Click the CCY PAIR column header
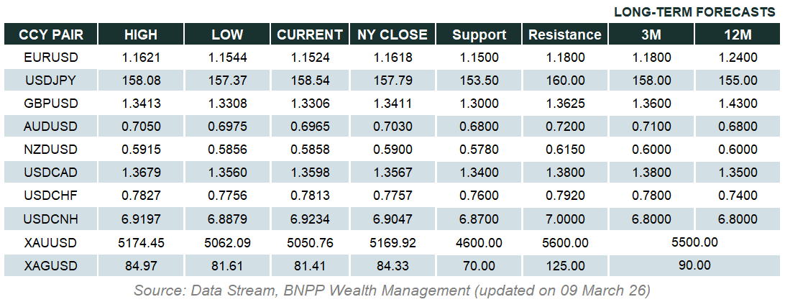This screenshot has width=785, height=302. point(50,35)
